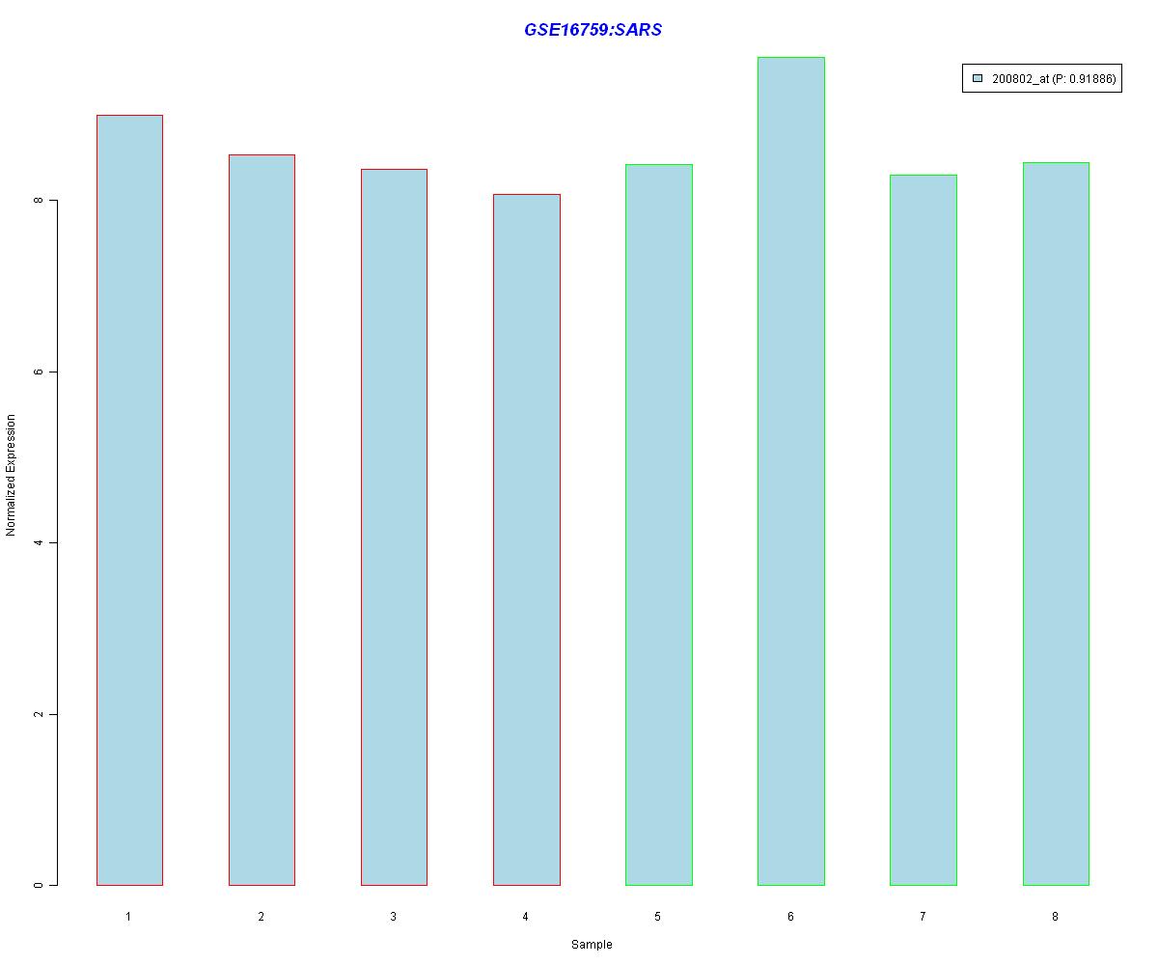Click the legend color swatch for 200802_at

tap(978, 79)
